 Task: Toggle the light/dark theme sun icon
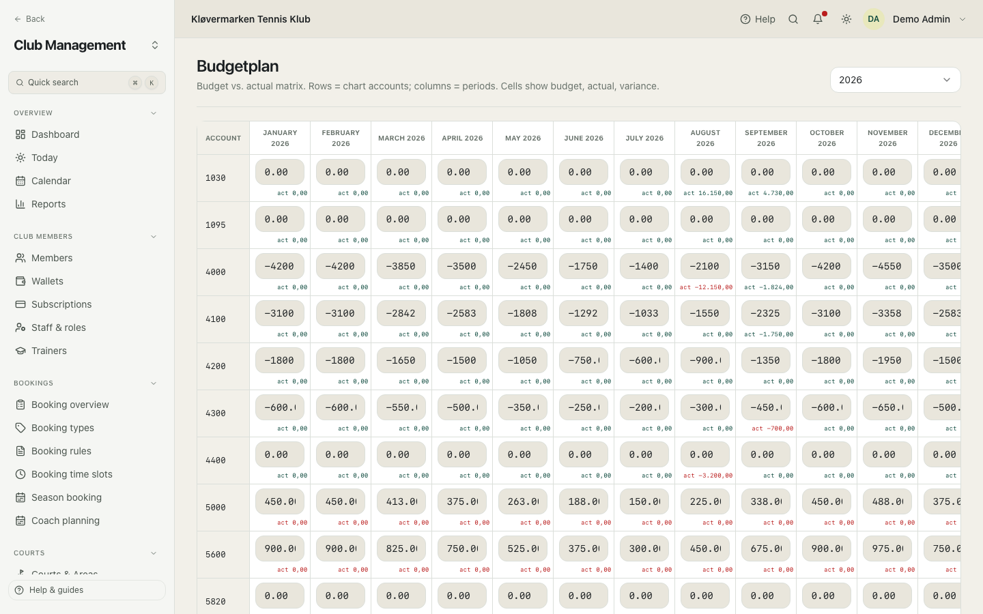pos(846,19)
